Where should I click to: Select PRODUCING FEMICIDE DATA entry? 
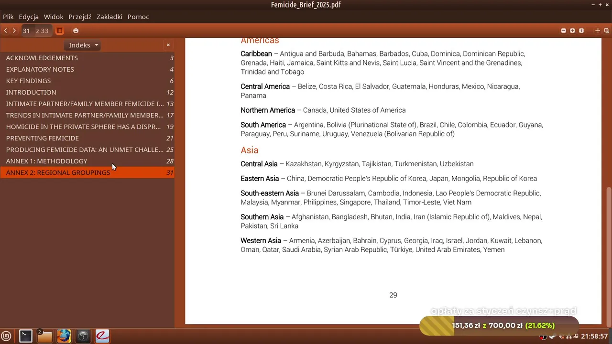87,150
